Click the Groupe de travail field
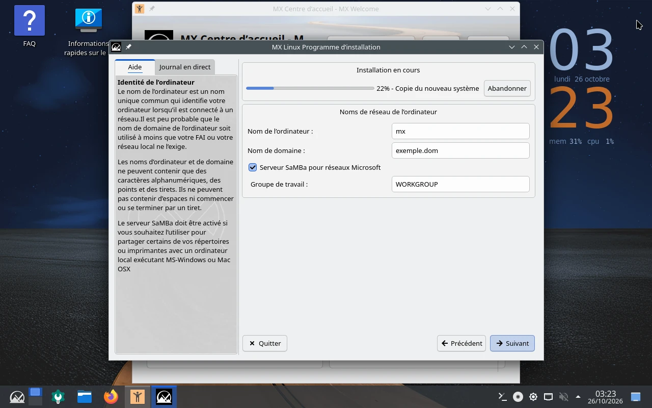 pos(460,184)
